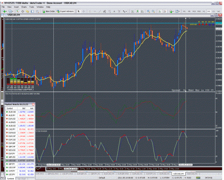The image size is (224, 180).
Task: Open the File menu
Action: (x=3, y=7)
